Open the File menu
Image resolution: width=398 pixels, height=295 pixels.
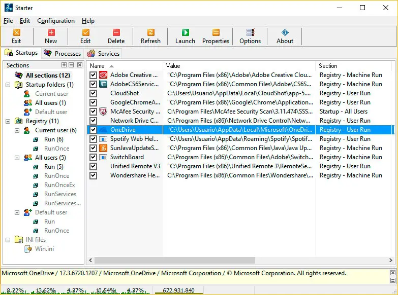pos(8,21)
